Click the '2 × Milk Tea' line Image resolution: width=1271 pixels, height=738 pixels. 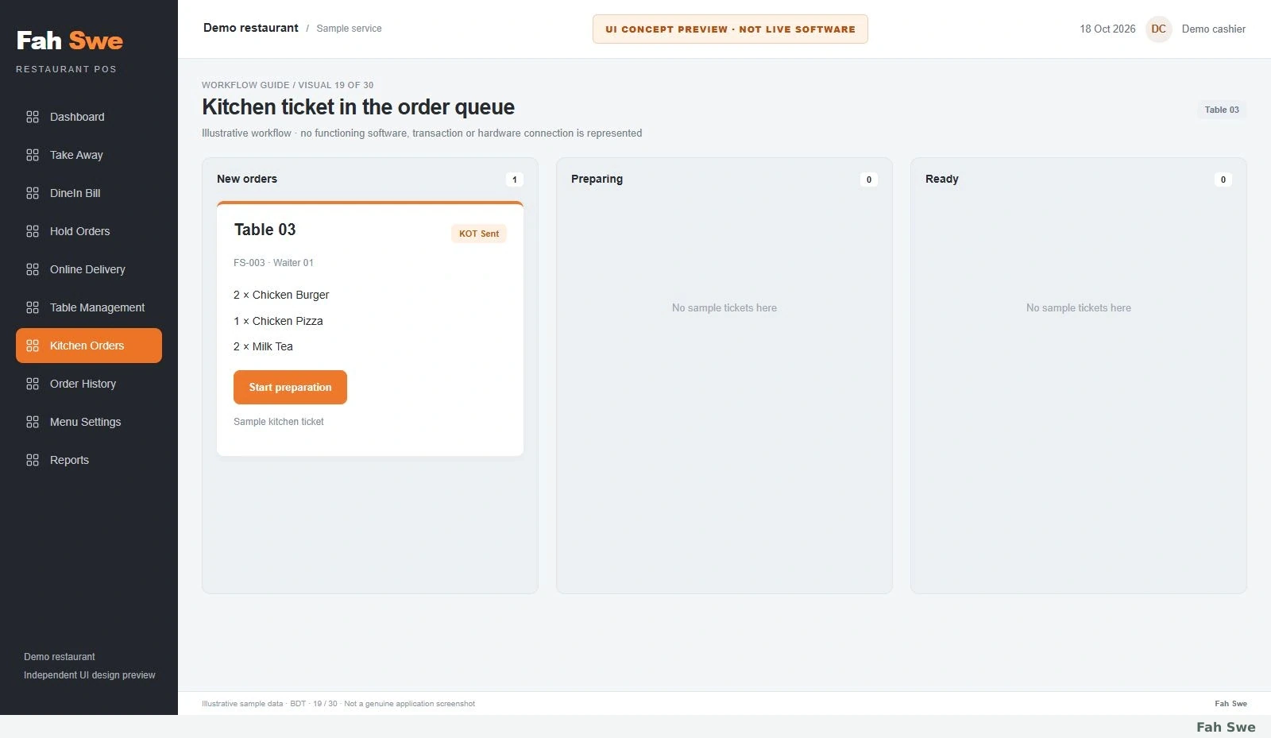pos(263,346)
